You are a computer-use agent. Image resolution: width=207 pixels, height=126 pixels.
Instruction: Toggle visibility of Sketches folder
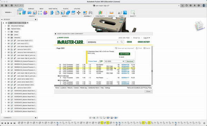click(x=9, y=38)
